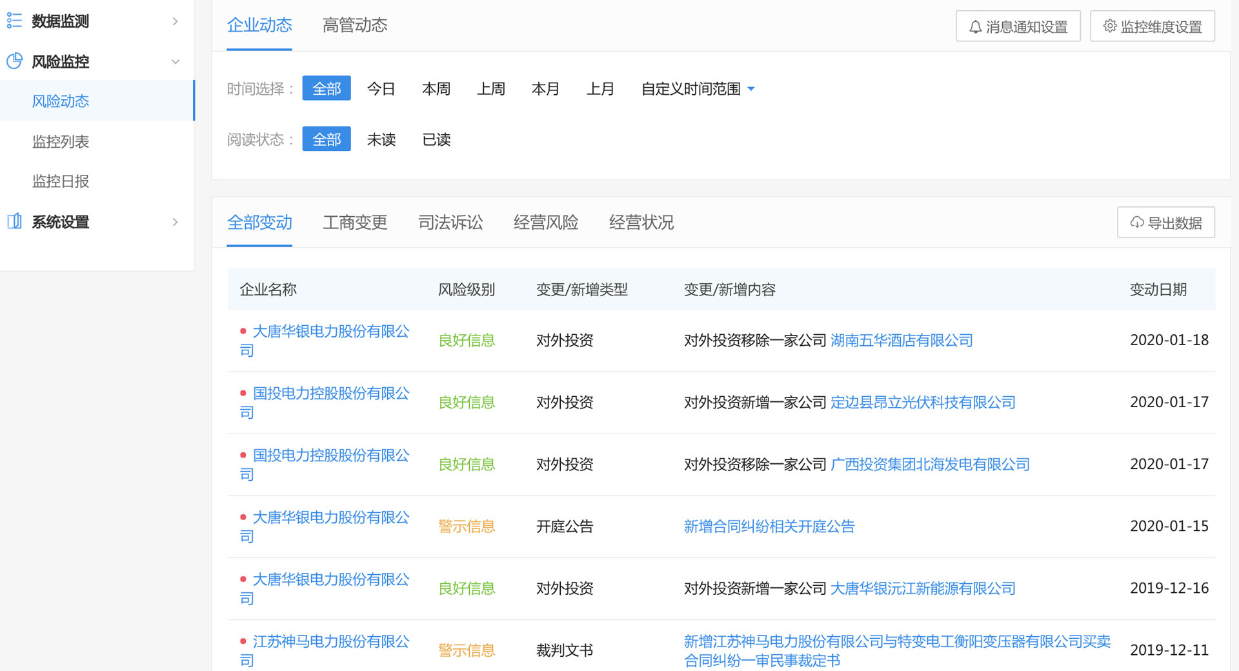The height and width of the screenshot is (671, 1239).
Task: Open the 新增合同纠纷相关开庭公告 link
Action: coord(769,526)
